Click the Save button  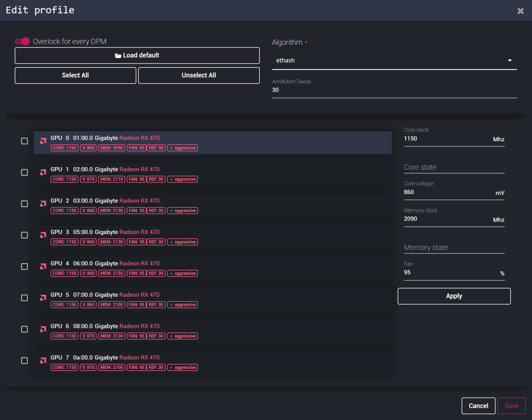pyautogui.click(x=512, y=406)
